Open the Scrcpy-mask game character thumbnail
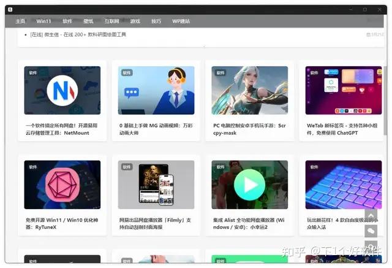Image resolution: width=392 pixels, height=268 pixels. 249,90
